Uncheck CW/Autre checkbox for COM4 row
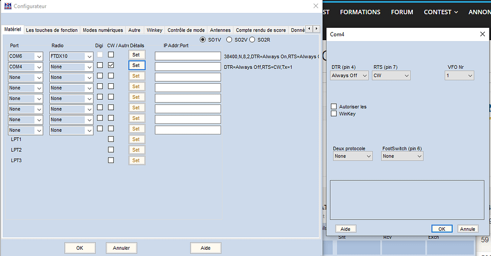The width and height of the screenshot is (491, 256). point(111,65)
